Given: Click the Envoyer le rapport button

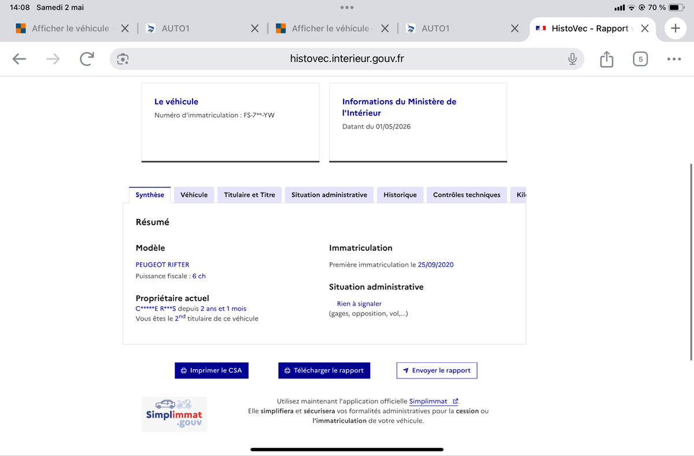Looking at the screenshot, I should tap(437, 370).
